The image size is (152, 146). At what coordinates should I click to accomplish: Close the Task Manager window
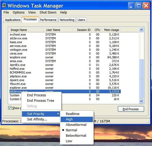coord(146,5)
